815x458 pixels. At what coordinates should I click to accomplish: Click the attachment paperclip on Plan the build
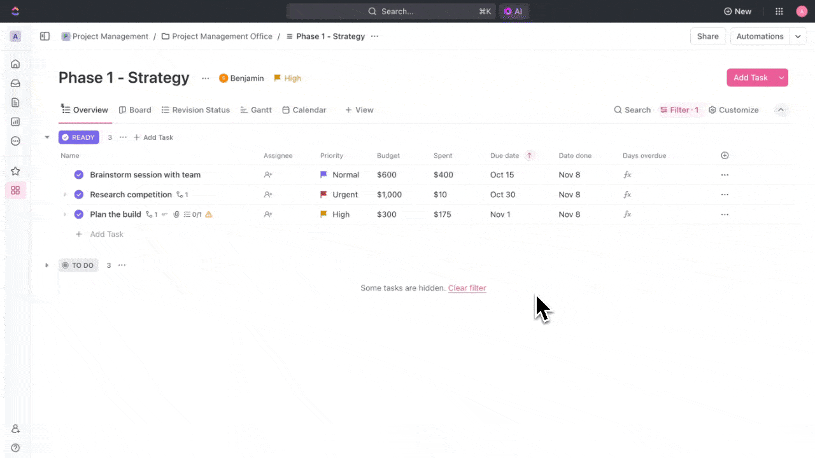176,214
